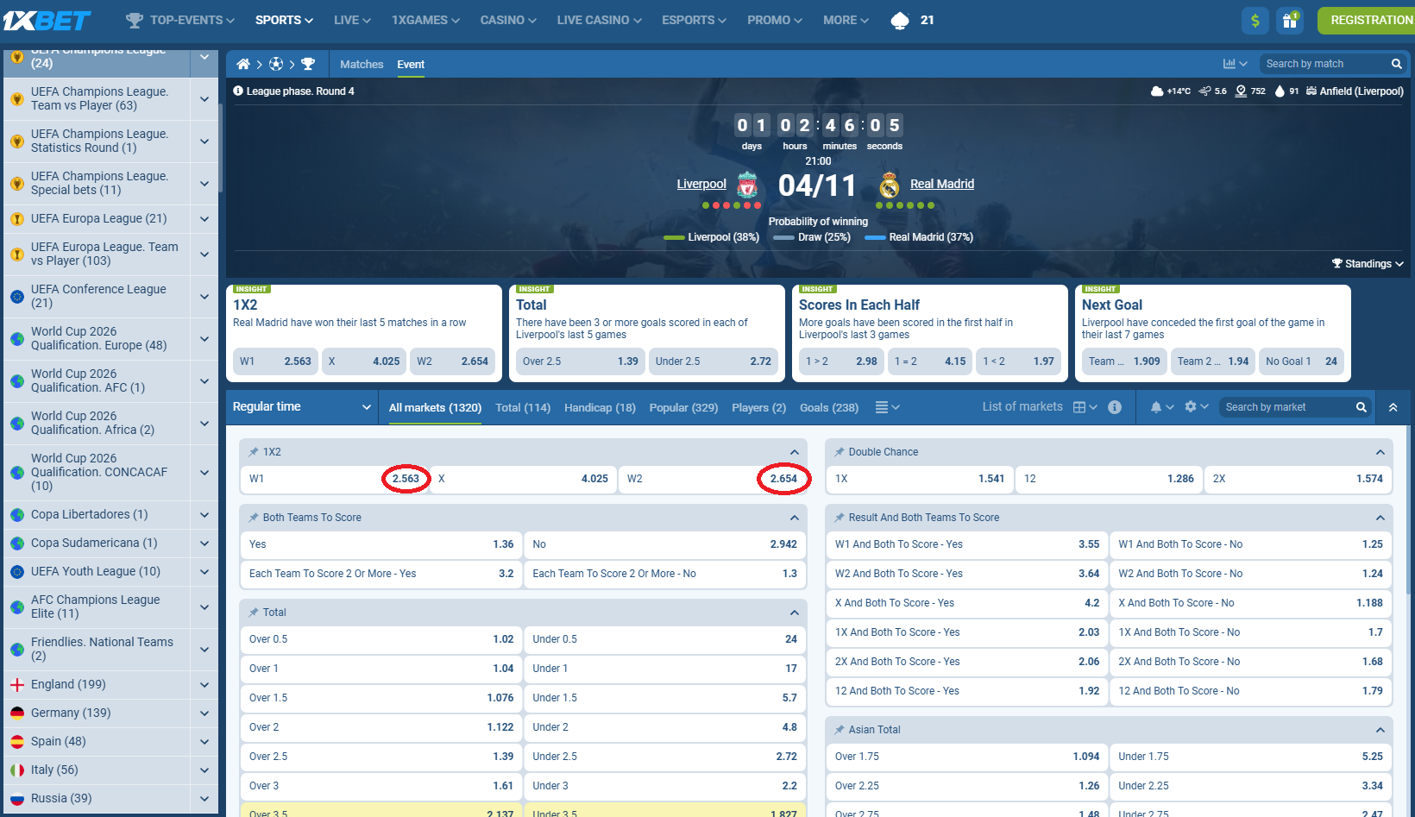Switch to the Matches tab
Viewport: 1415px width, 817px height.
[362, 65]
